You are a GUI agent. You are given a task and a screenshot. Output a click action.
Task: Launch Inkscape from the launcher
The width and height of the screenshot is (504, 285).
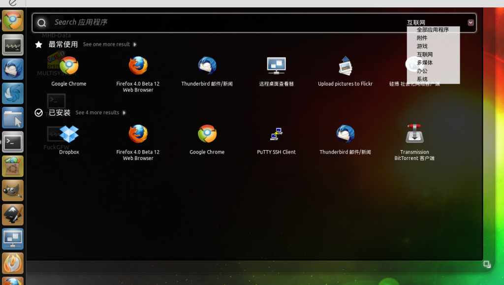click(x=13, y=215)
